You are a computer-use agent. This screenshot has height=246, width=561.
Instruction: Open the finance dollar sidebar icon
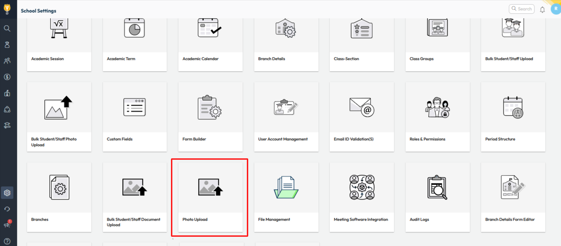click(7, 77)
